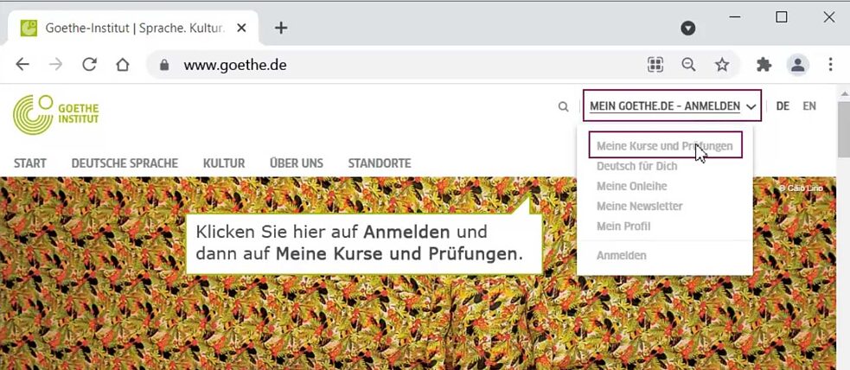Open the Chrome three-dot menu
850x370 pixels.
(830, 64)
